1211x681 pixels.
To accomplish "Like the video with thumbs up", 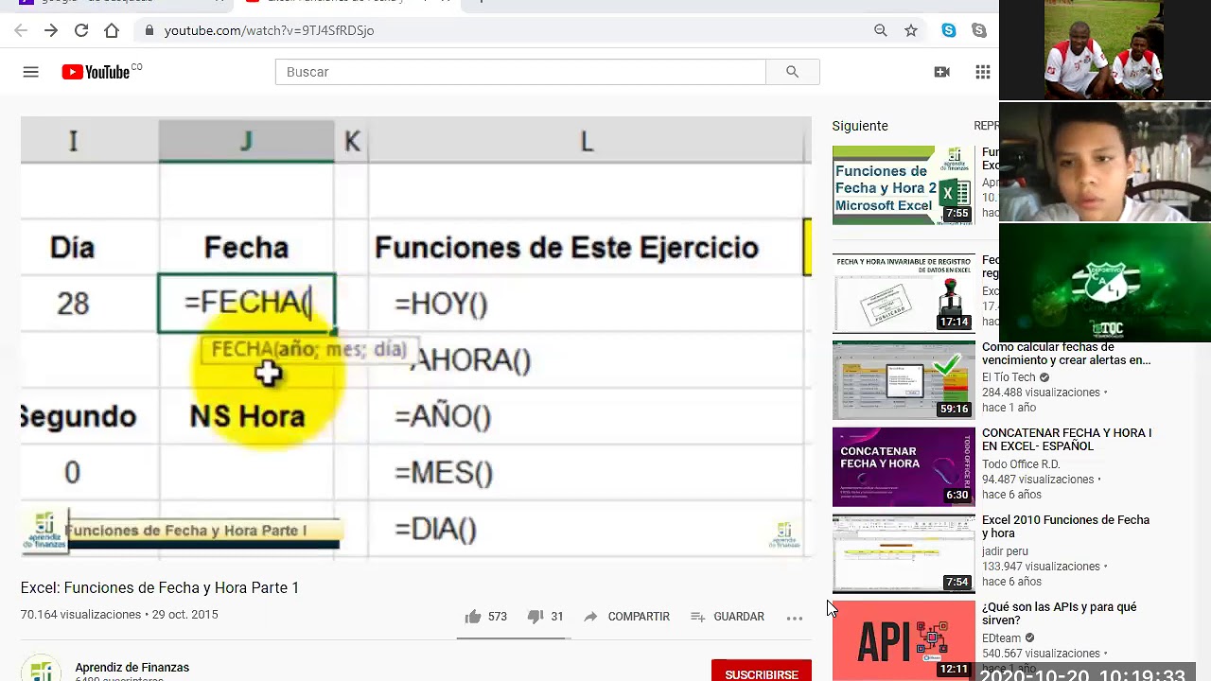I will (x=473, y=617).
